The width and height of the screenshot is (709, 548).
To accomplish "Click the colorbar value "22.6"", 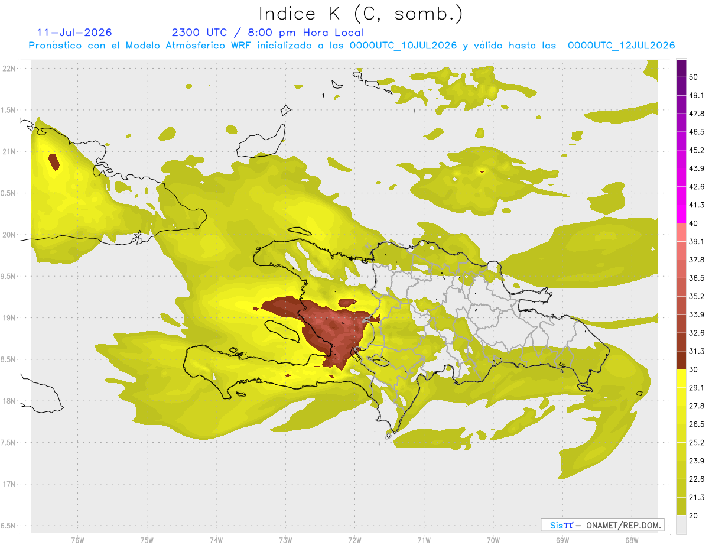I will pyautogui.click(x=697, y=479).
